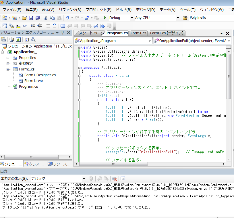The image size is (234, 218).
Task: Increase line indent with toolbar icon
Action: point(40,26)
